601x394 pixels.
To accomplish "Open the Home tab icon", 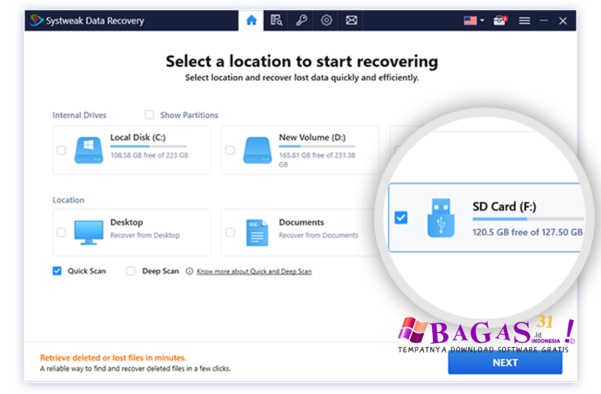I will coord(251,20).
